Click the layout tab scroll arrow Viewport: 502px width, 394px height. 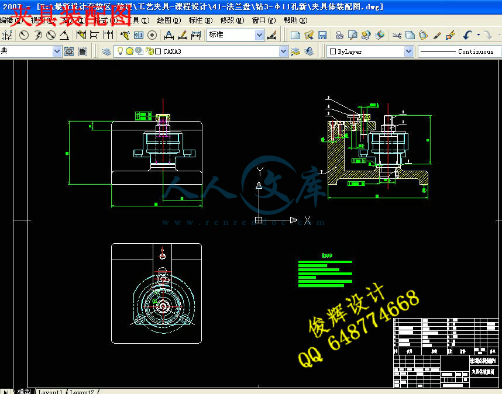6,392
